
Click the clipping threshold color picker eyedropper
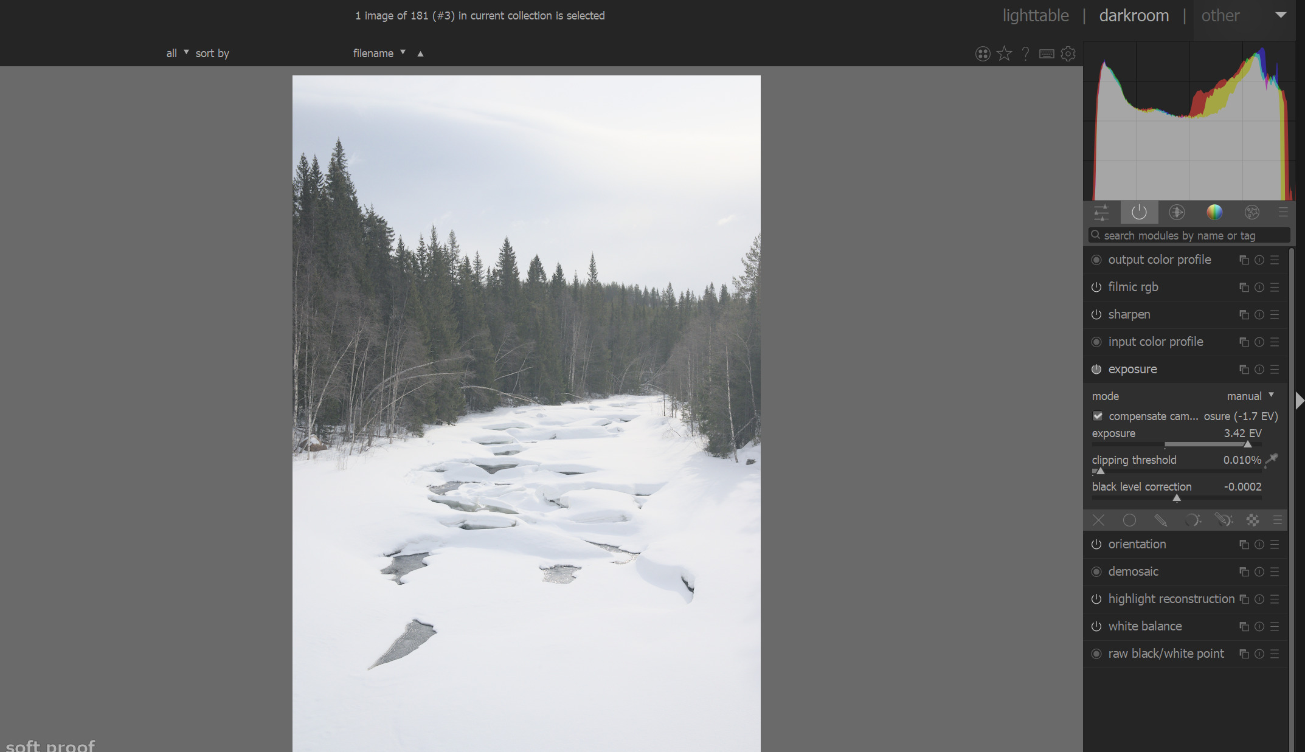point(1272,460)
